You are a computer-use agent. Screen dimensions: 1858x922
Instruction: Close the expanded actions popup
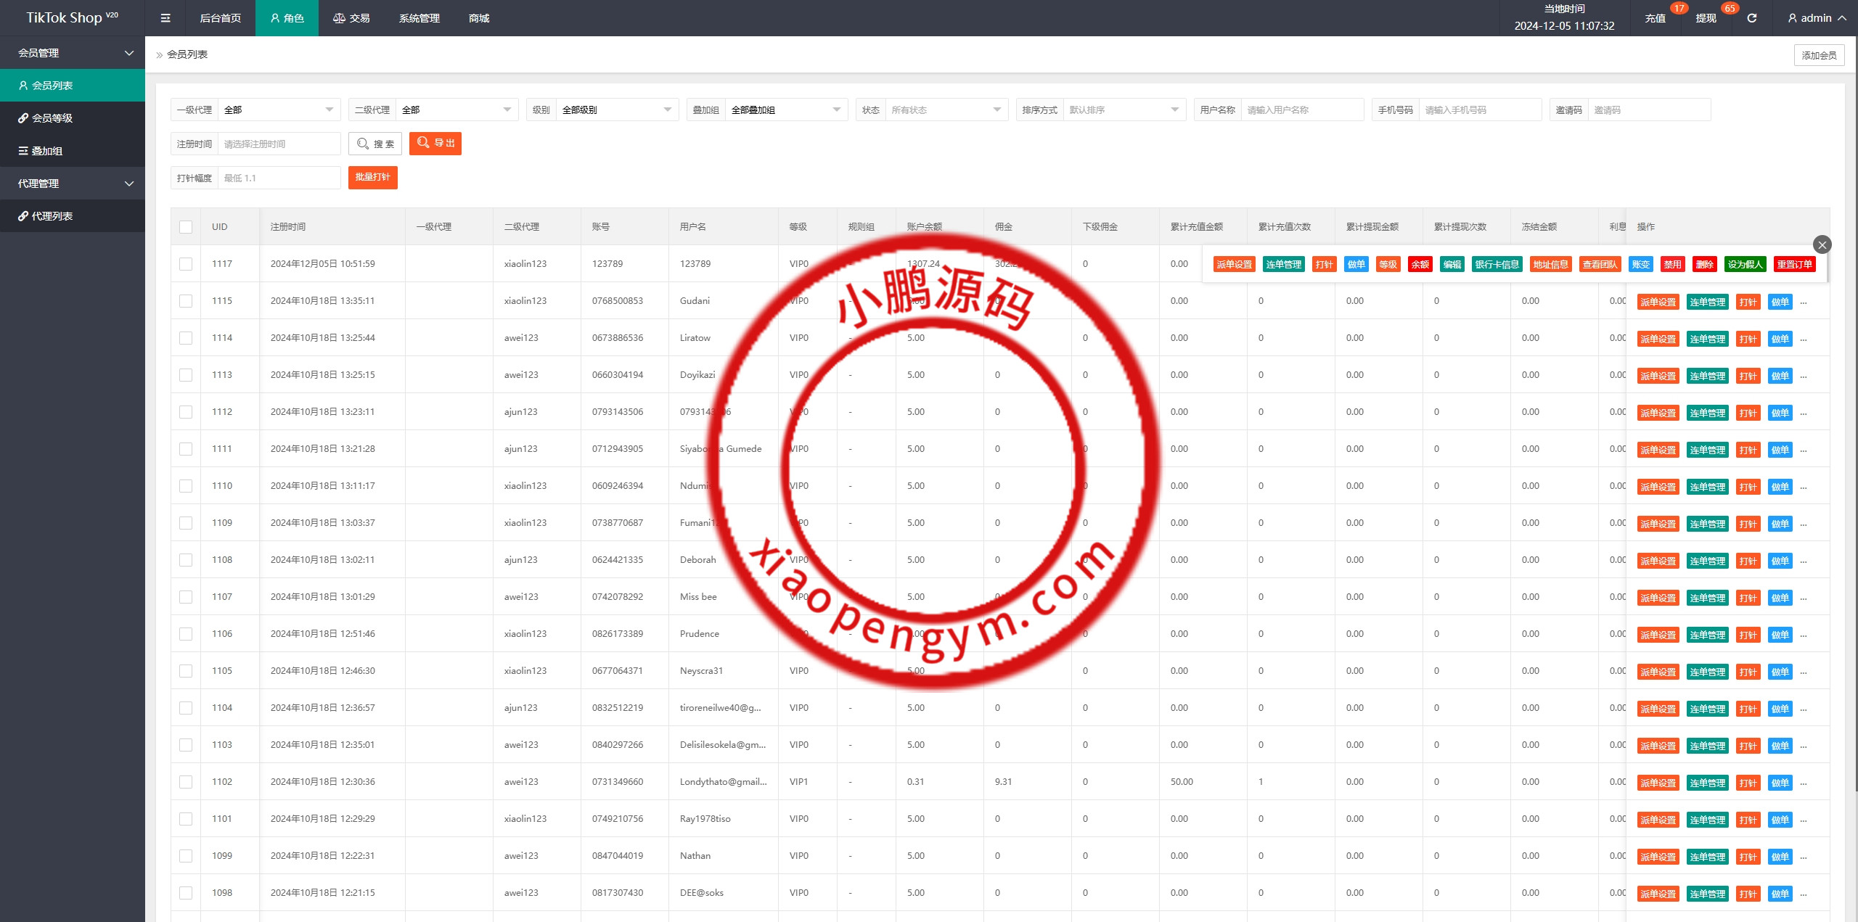point(1822,244)
